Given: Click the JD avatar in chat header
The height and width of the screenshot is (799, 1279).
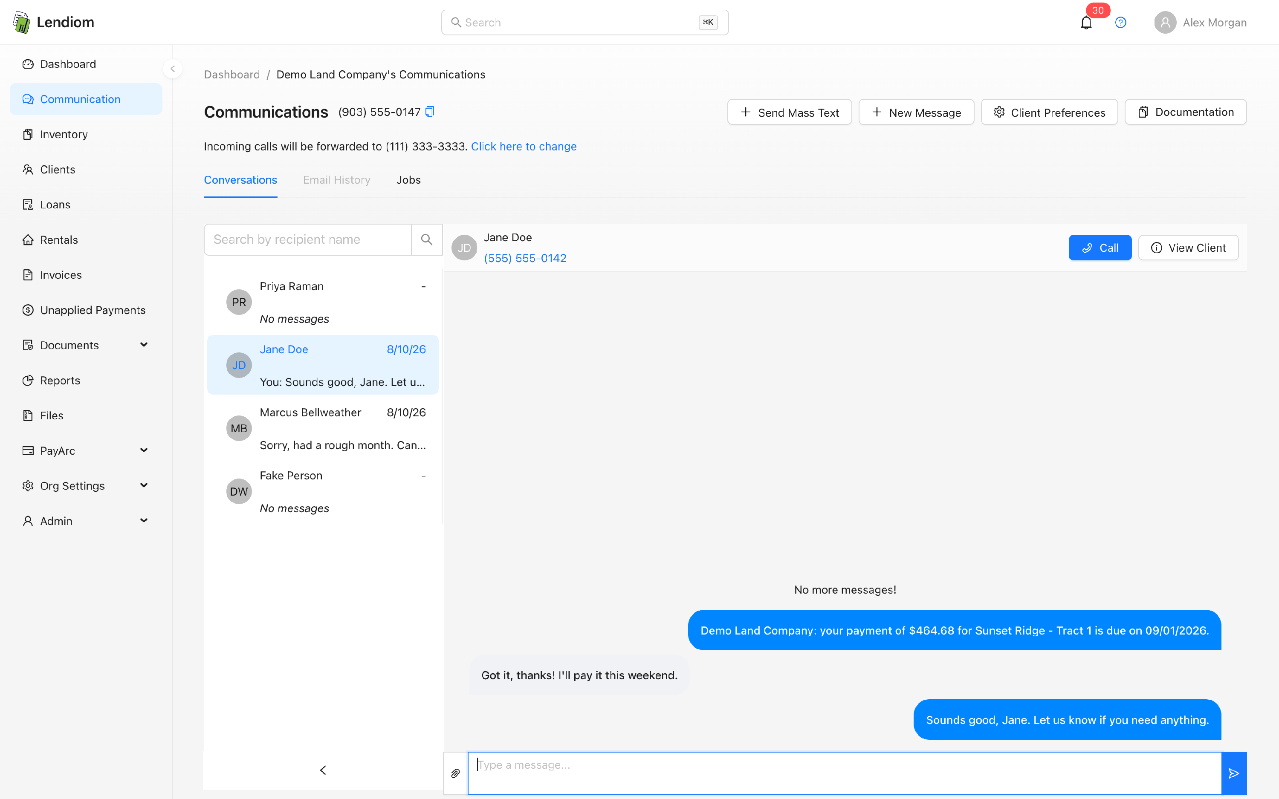Looking at the screenshot, I should tap(464, 248).
